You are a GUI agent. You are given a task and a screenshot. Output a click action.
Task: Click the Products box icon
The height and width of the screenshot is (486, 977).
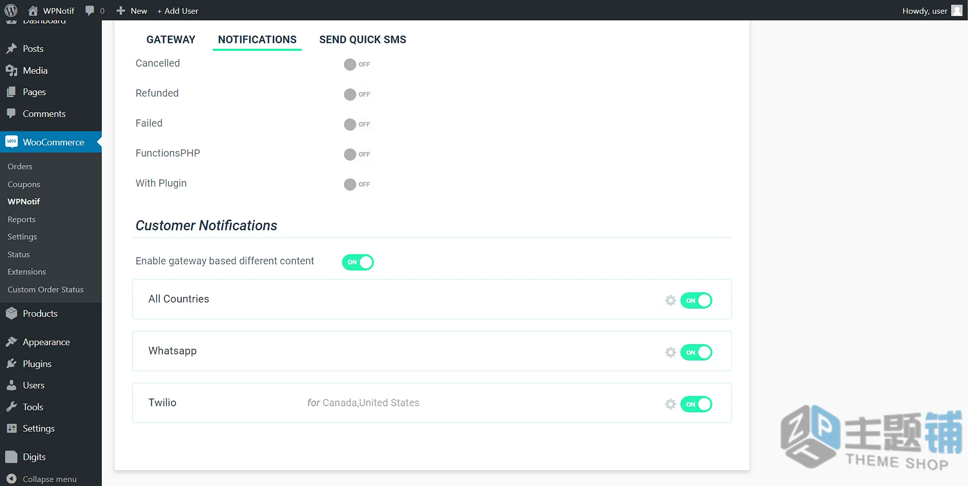click(x=11, y=313)
